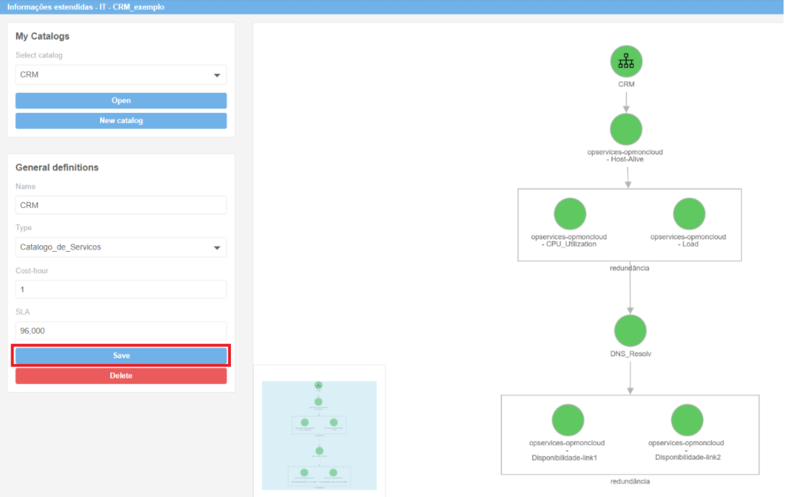Click the SLA input field
This screenshot has width=785, height=497.
point(121,331)
